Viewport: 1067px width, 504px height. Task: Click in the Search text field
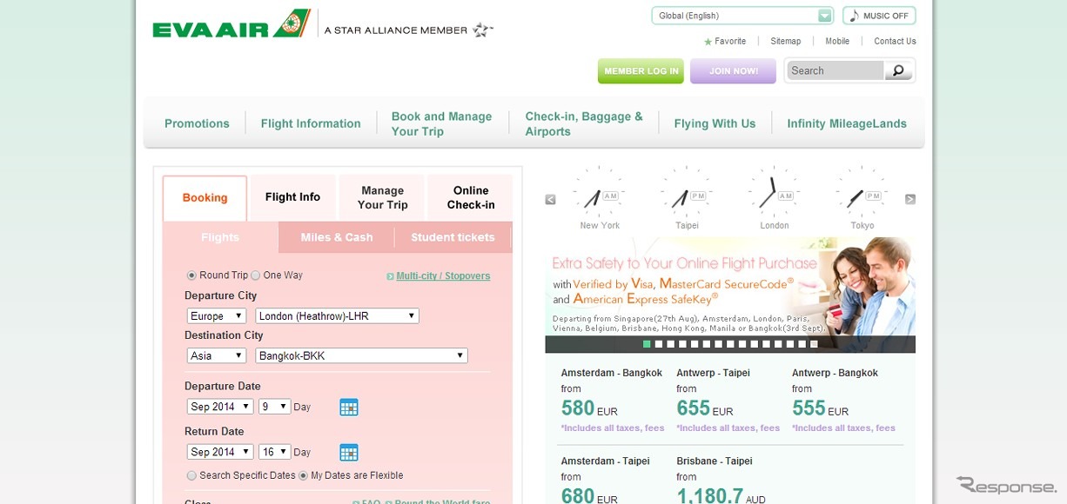835,70
